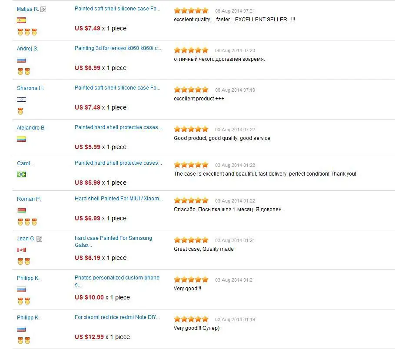Open the Painting 3d for lenovo k860 product

point(118,48)
